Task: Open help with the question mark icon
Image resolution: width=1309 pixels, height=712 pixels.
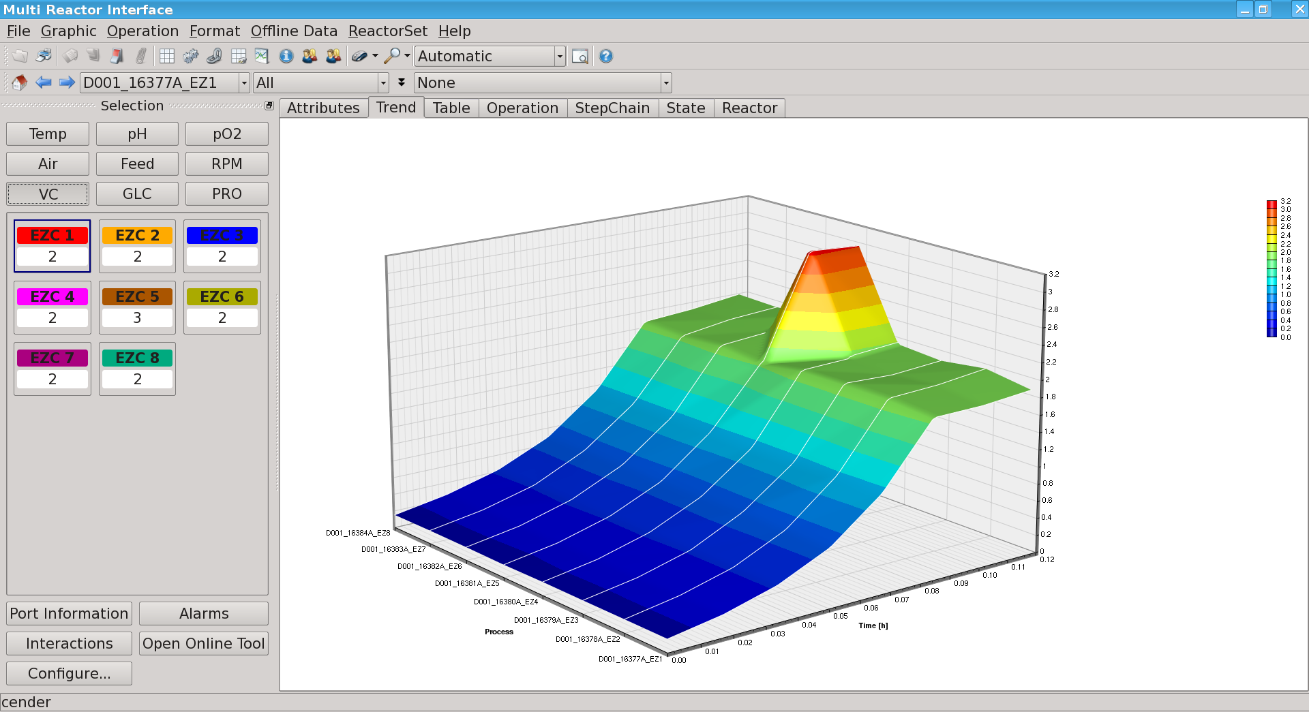Action: click(606, 56)
